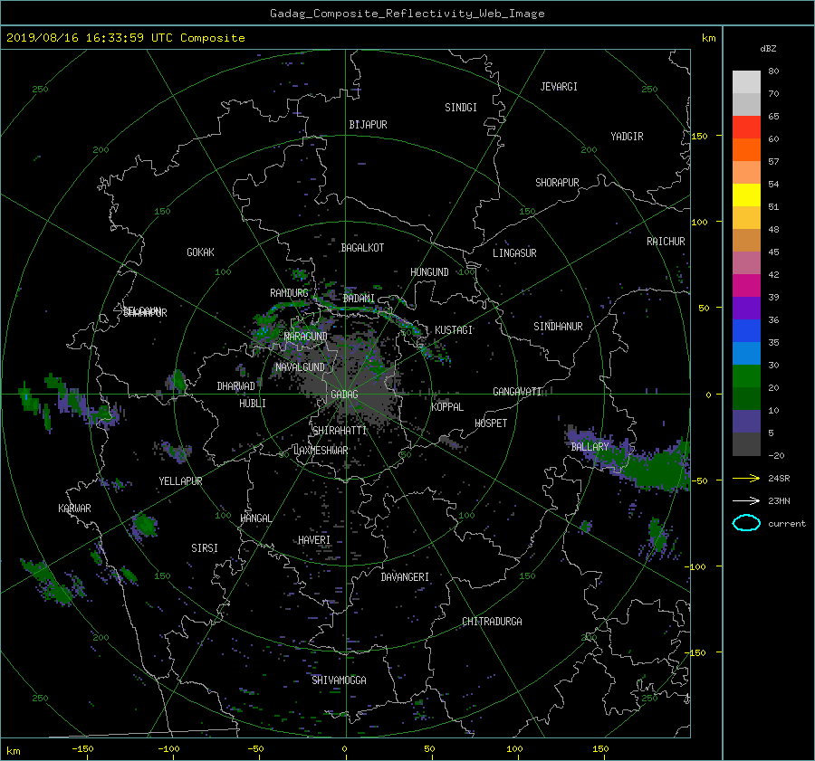Click the GANGAVATI city label

pyautogui.click(x=517, y=391)
